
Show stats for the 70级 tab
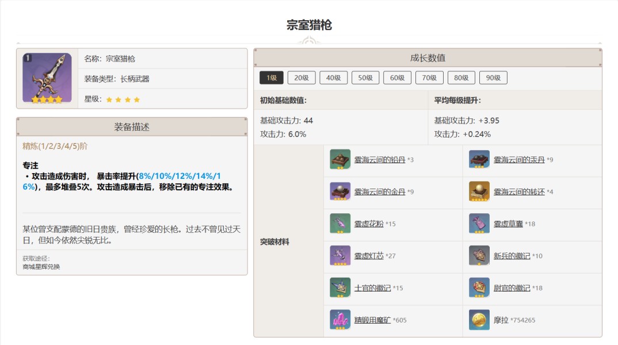click(429, 78)
